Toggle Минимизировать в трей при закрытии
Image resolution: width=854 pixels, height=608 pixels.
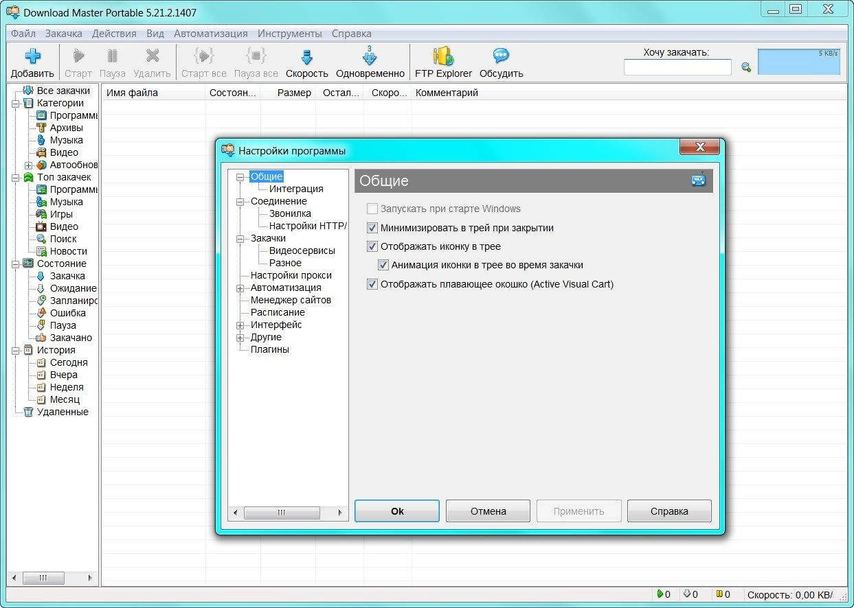pyautogui.click(x=372, y=228)
